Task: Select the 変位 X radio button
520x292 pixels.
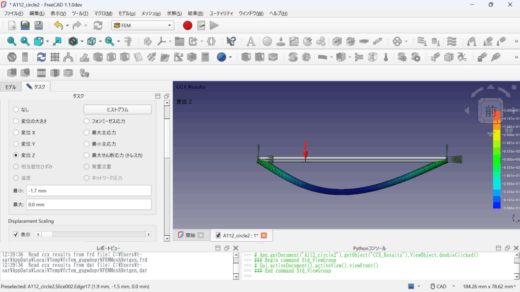Action: 16,132
